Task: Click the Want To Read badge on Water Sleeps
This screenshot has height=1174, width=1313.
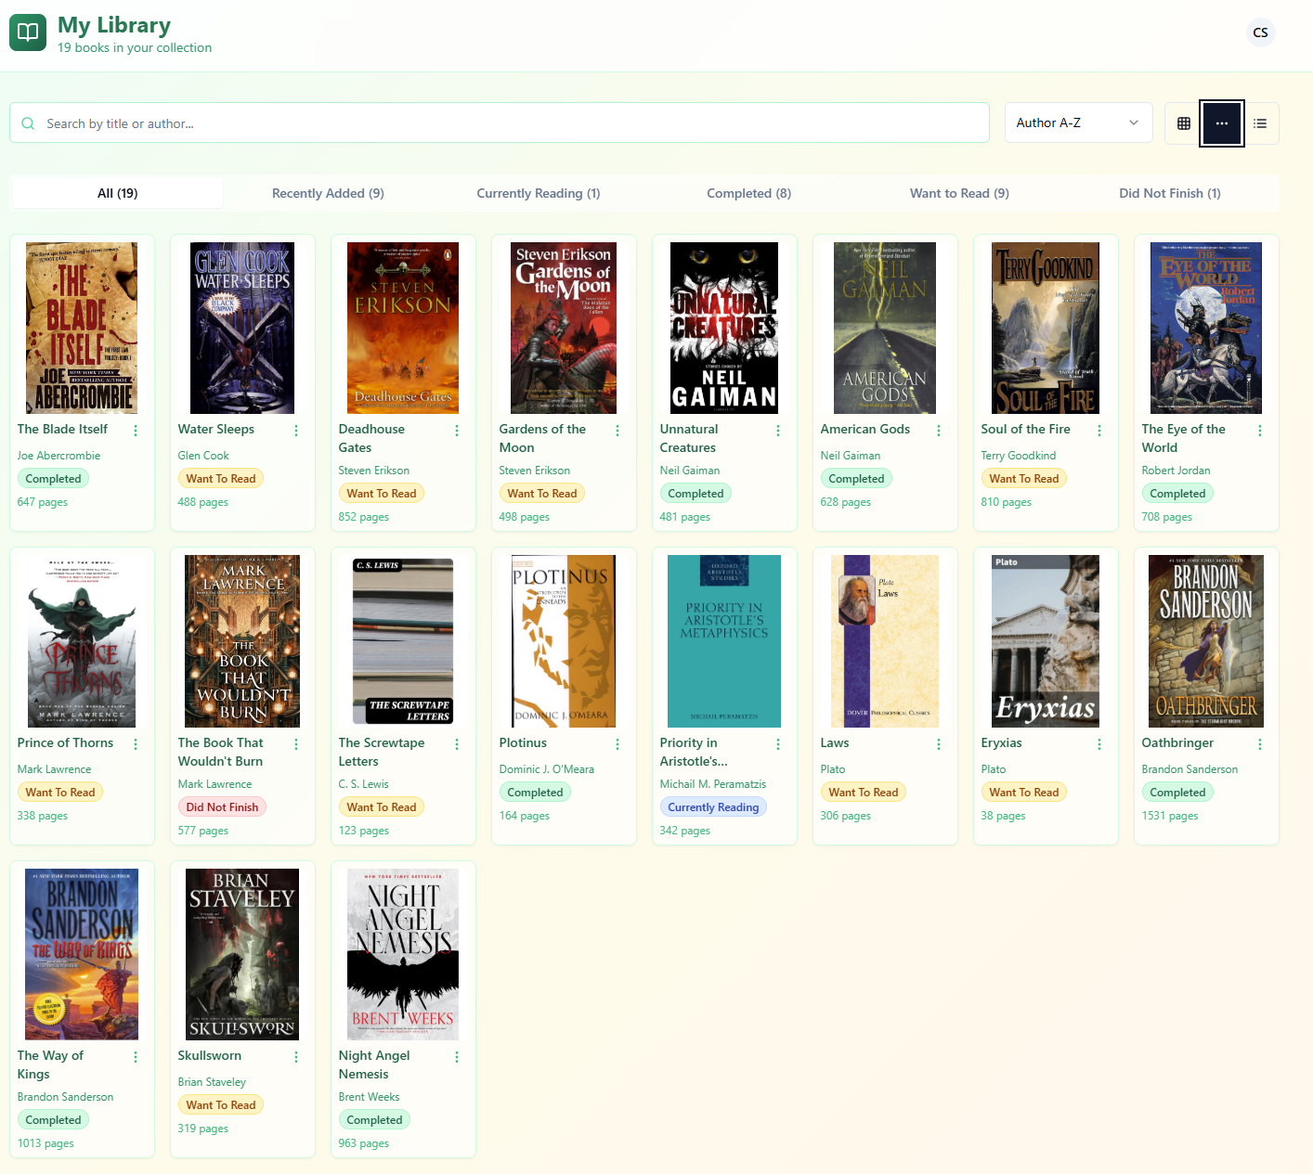Action: pyautogui.click(x=220, y=479)
